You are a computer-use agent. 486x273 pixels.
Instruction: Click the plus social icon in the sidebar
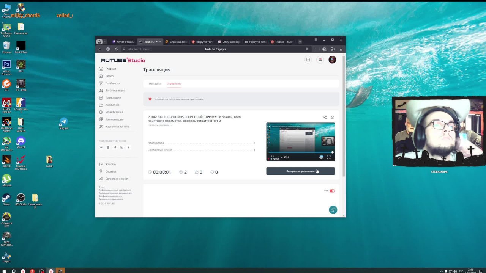(x=128, y=147)
